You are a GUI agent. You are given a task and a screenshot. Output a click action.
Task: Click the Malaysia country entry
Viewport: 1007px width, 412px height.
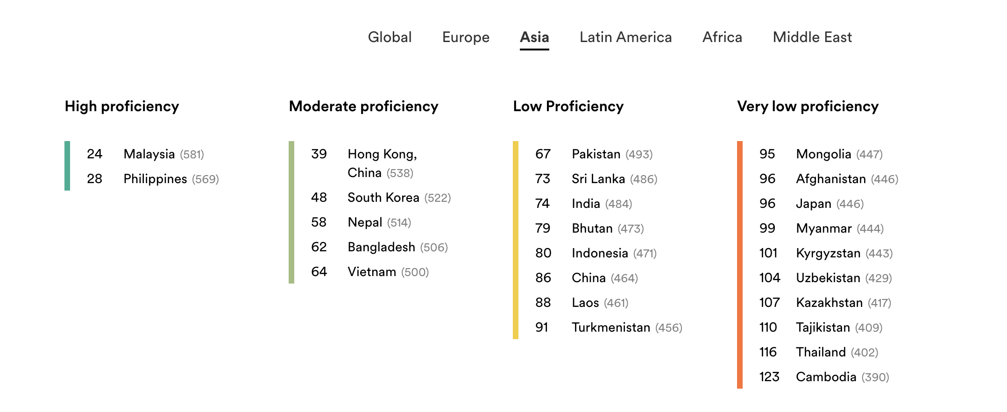point(149,154)
